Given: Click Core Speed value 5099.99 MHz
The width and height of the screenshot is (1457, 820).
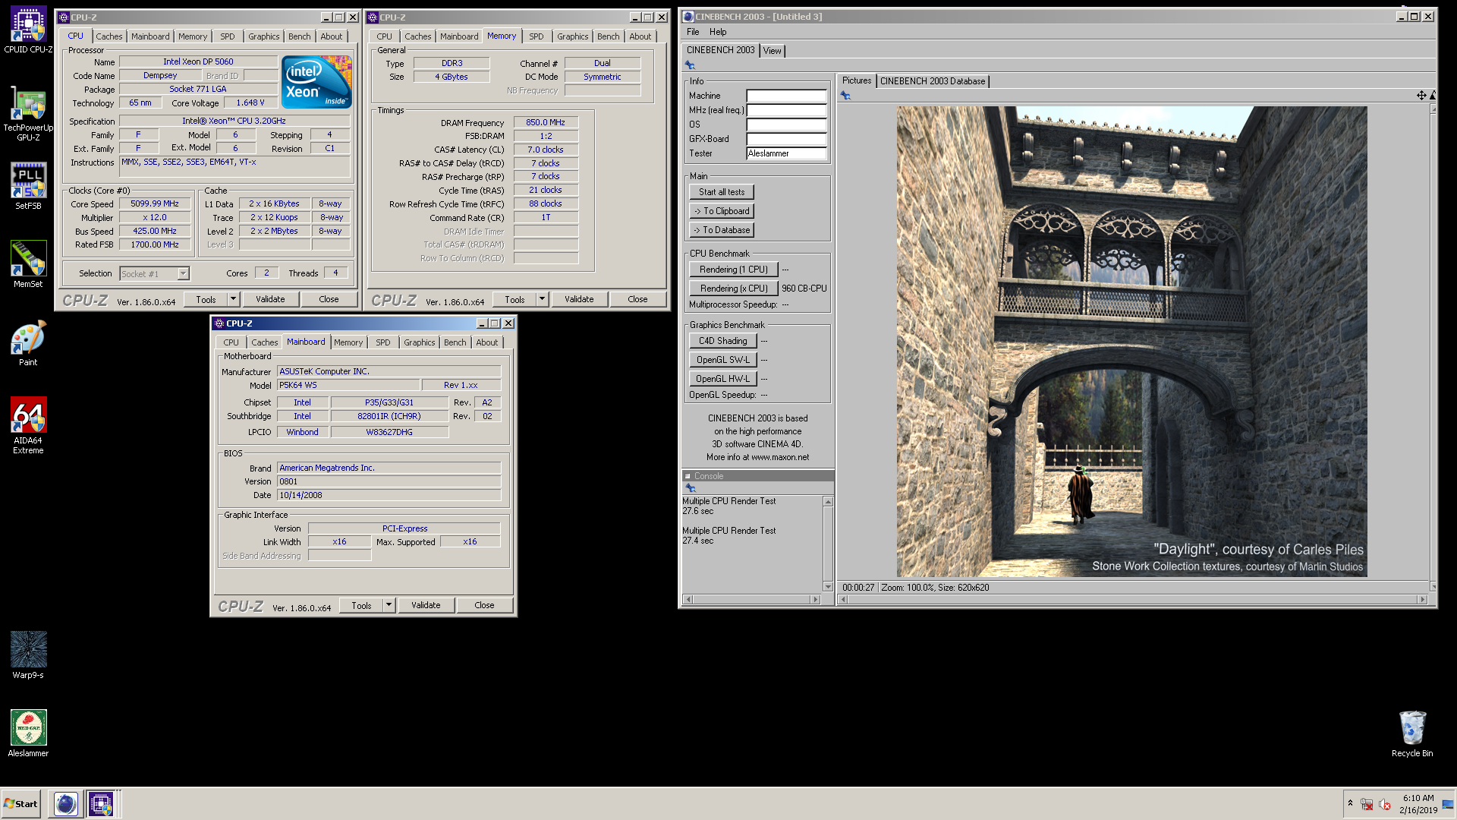Looking at the screenshot, I should pyautogui.click(x=155, y=204).
